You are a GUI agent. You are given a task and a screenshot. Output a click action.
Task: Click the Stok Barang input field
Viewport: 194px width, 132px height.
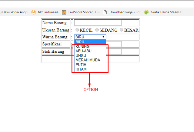pos(114,51)
